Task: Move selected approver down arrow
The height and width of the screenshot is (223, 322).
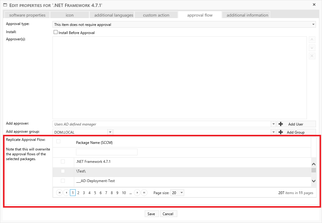Action: (x=312, y=48)
